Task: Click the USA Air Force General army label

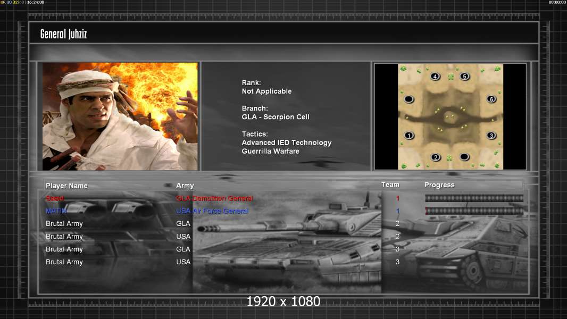Action: click(212, 211)
